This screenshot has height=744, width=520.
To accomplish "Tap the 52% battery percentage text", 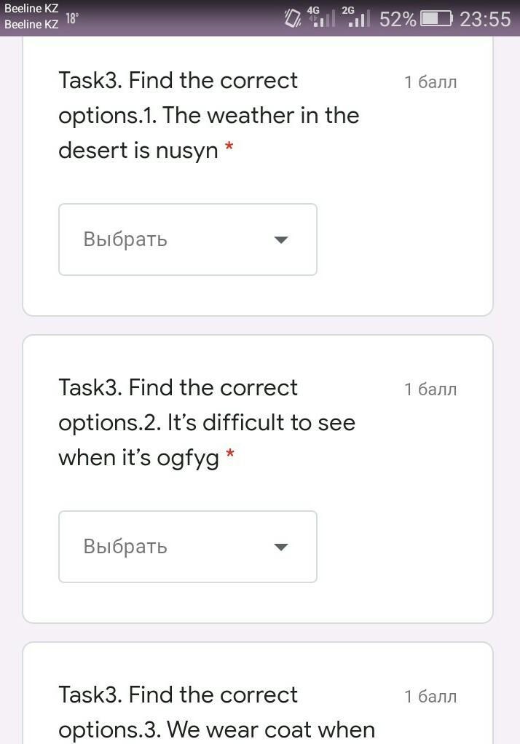I will coord(398,19).
